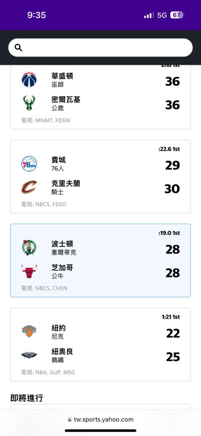Select the 克里夫蘭 騎士 team name
Screen dimensions: 201x436
[65, 187]
